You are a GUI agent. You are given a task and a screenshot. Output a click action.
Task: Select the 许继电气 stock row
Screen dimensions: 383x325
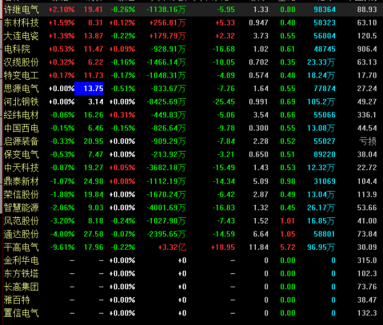[191, 10]
